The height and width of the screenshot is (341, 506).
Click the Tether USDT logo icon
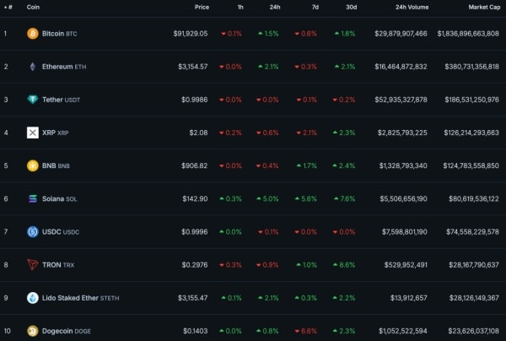click(x=33, y=100)
